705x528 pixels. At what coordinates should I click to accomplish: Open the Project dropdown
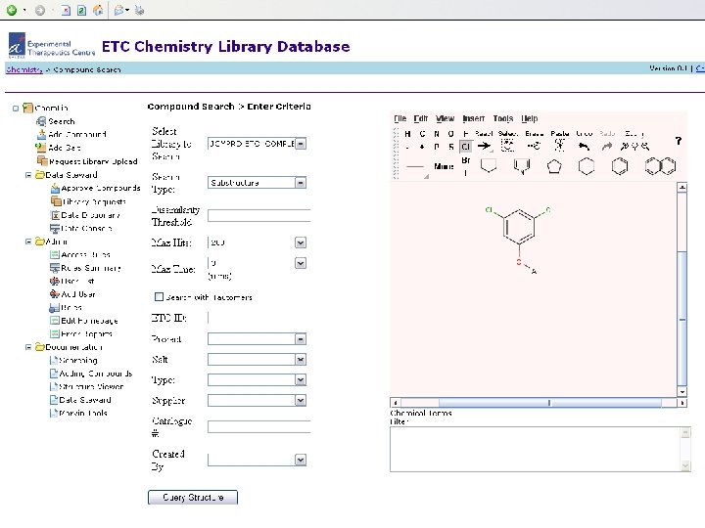[301, 339]
